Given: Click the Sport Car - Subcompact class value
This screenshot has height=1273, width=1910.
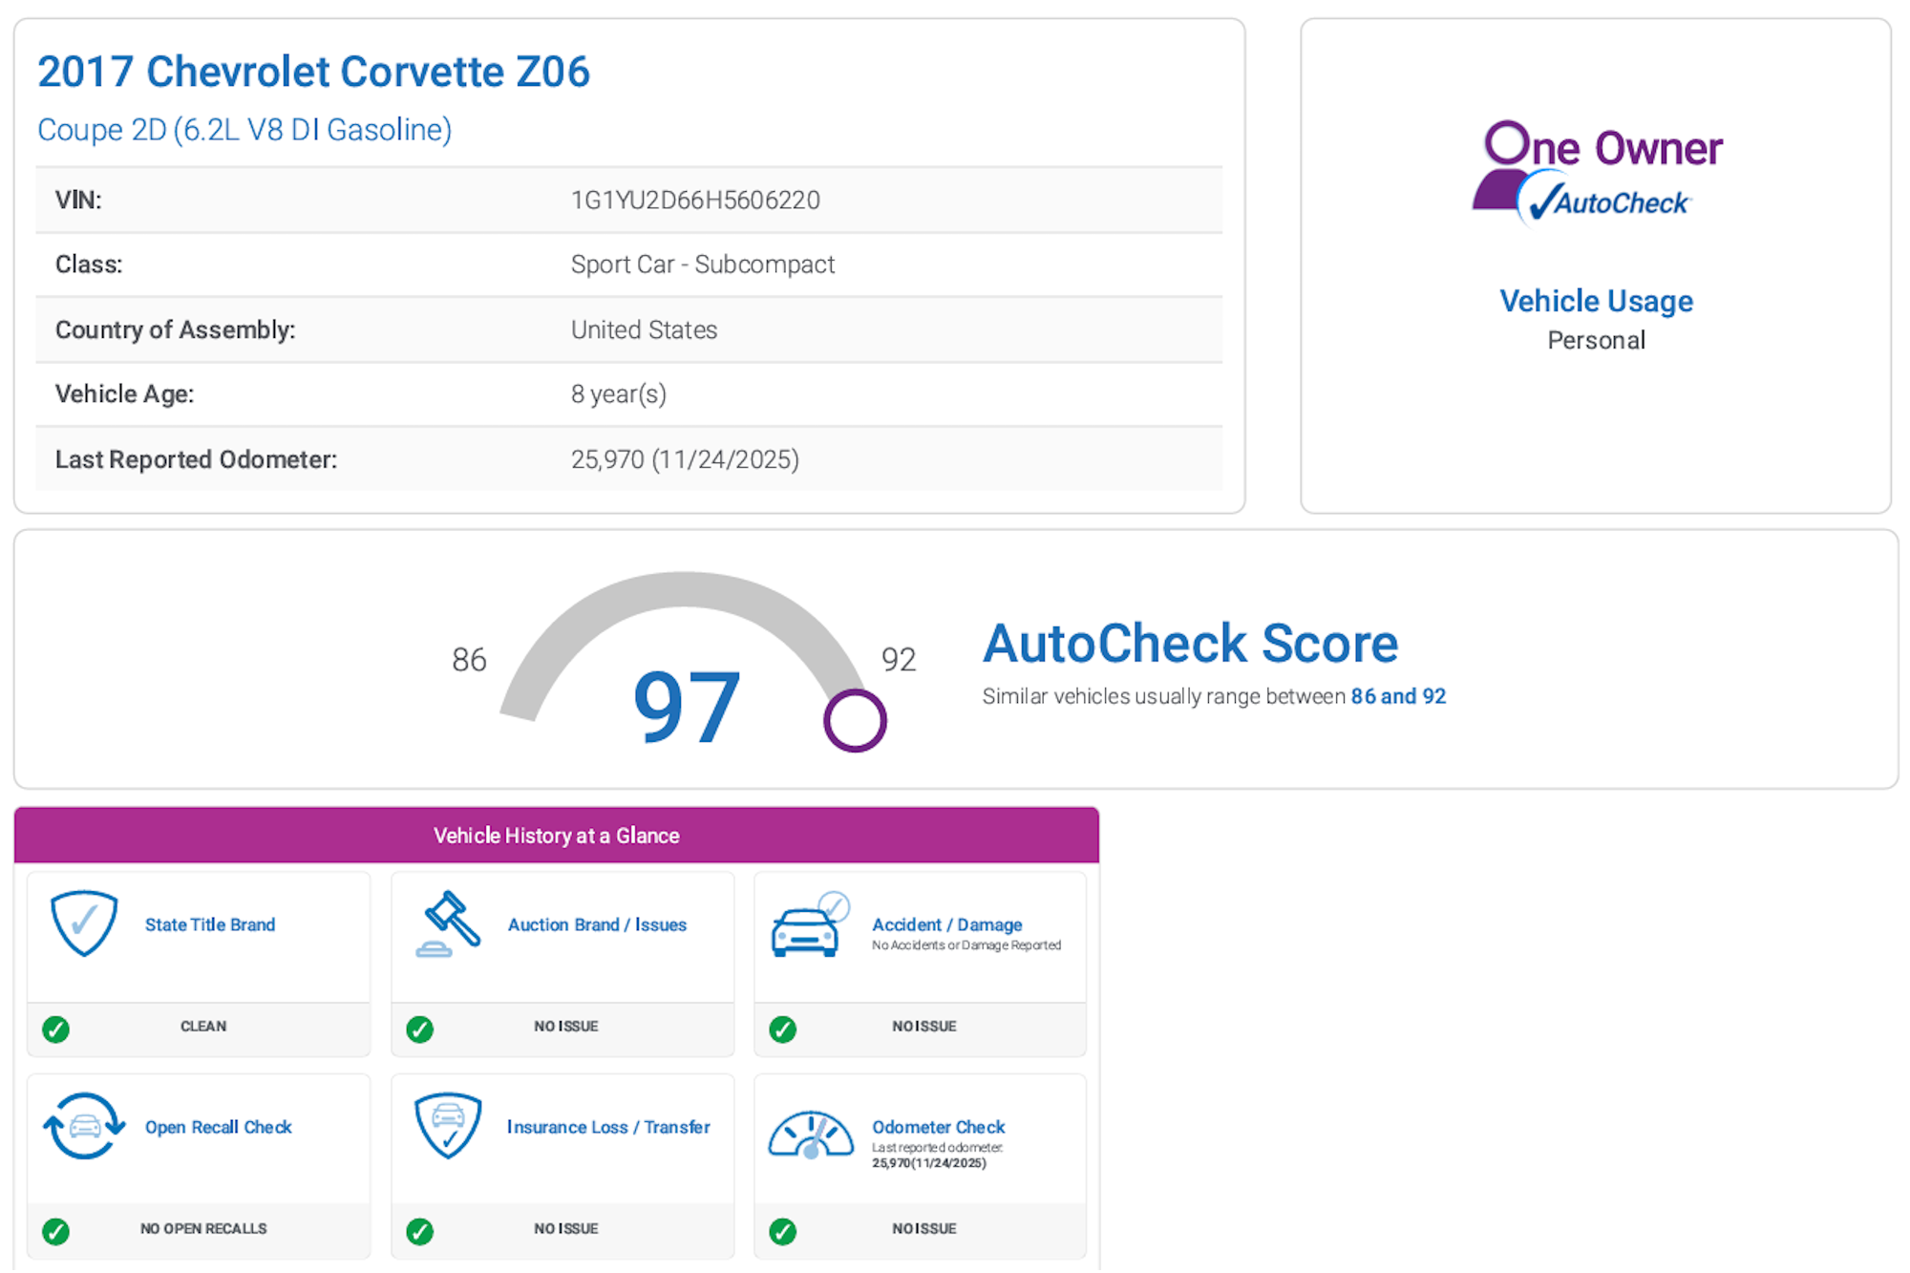Looking at the screenshot, I should (x=703, y=265).
